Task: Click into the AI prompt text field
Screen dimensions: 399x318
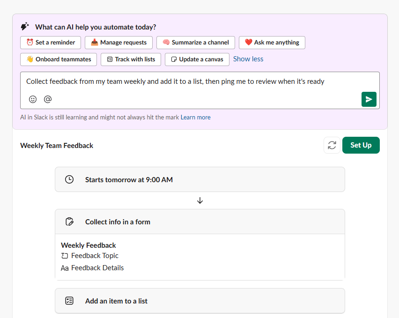Action: (200, 90)
